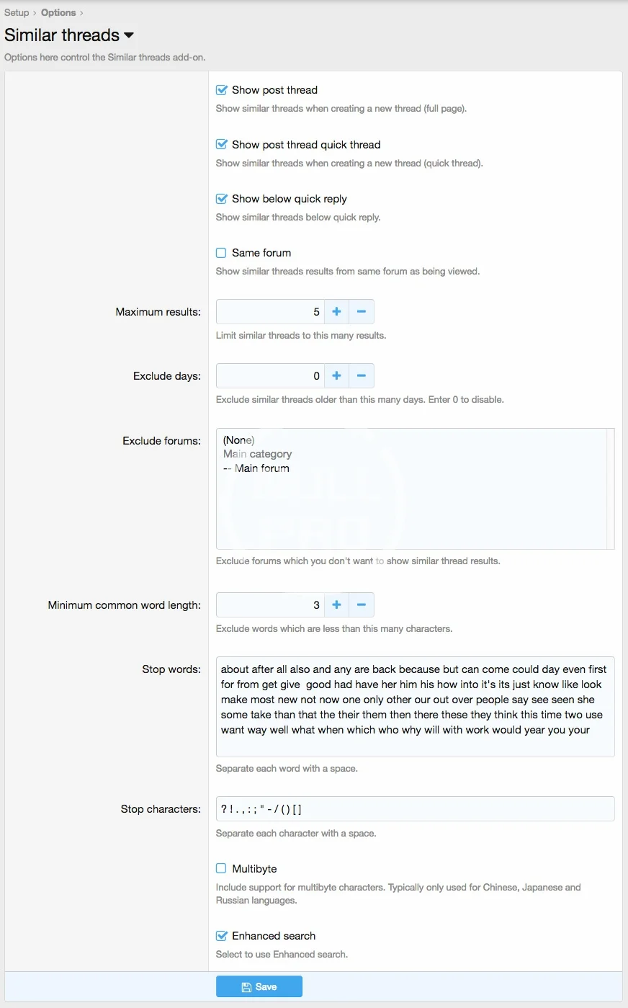
Task: Uncheck Show post thread checkbox
Action: (222, 90)
